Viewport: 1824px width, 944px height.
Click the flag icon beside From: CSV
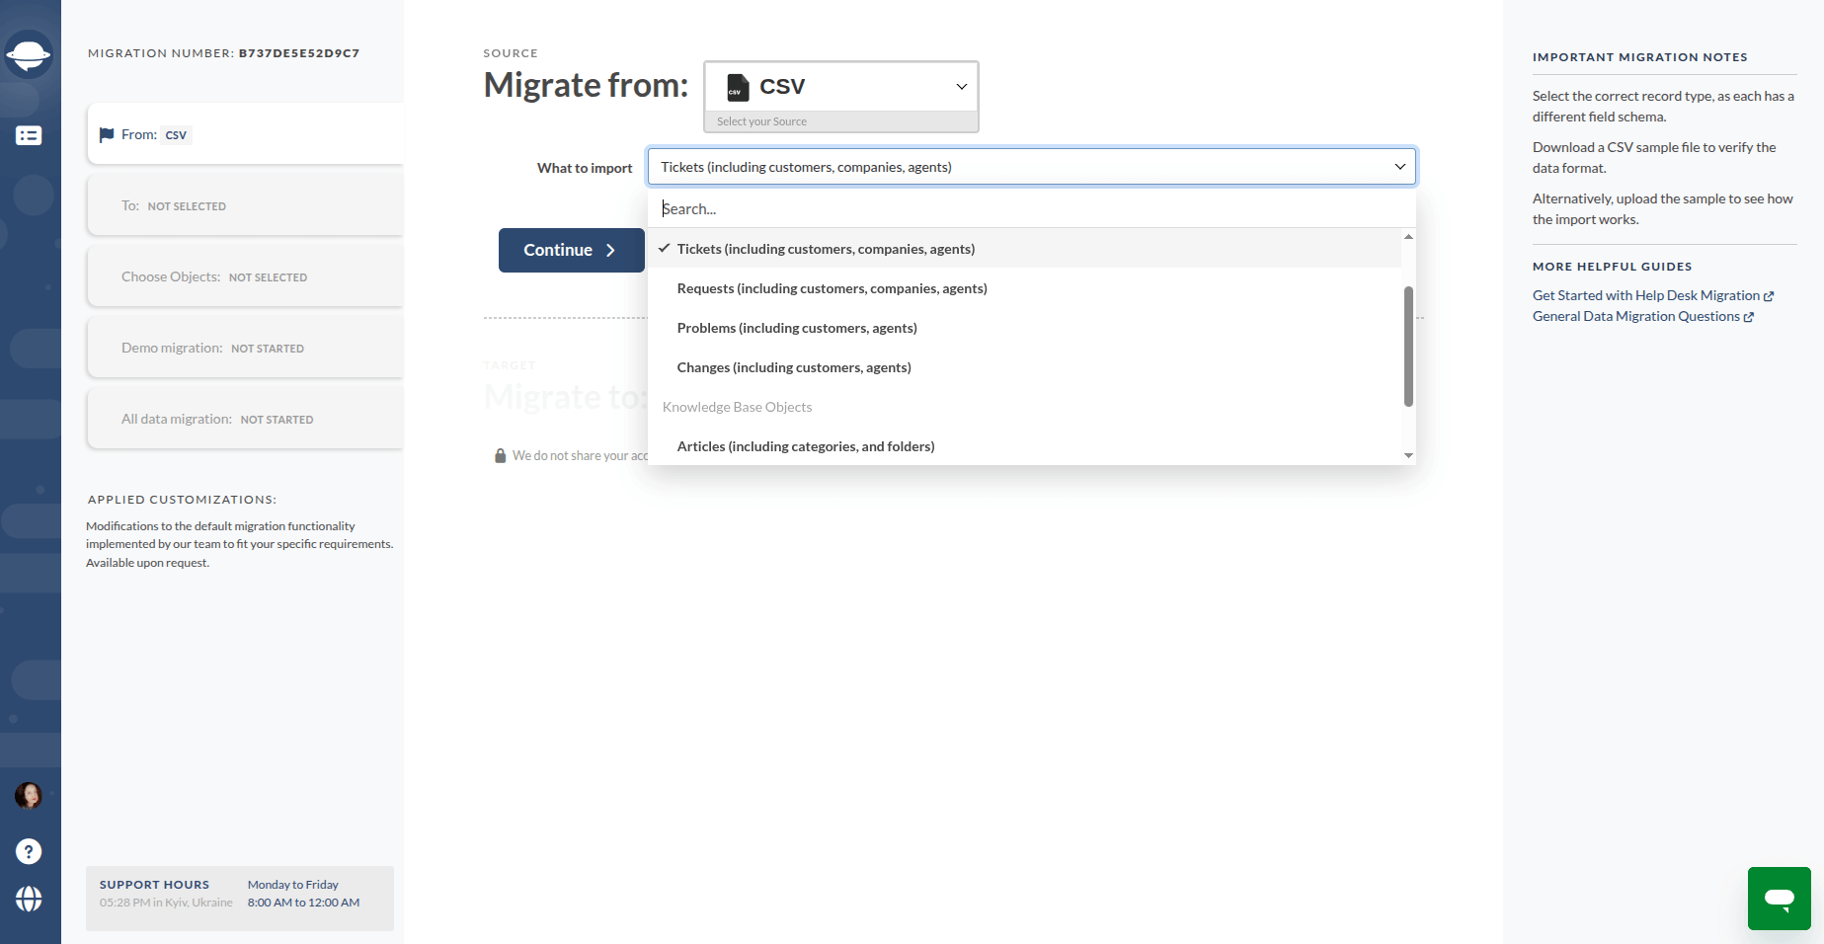pyautogui.click(x=109, y=134)
